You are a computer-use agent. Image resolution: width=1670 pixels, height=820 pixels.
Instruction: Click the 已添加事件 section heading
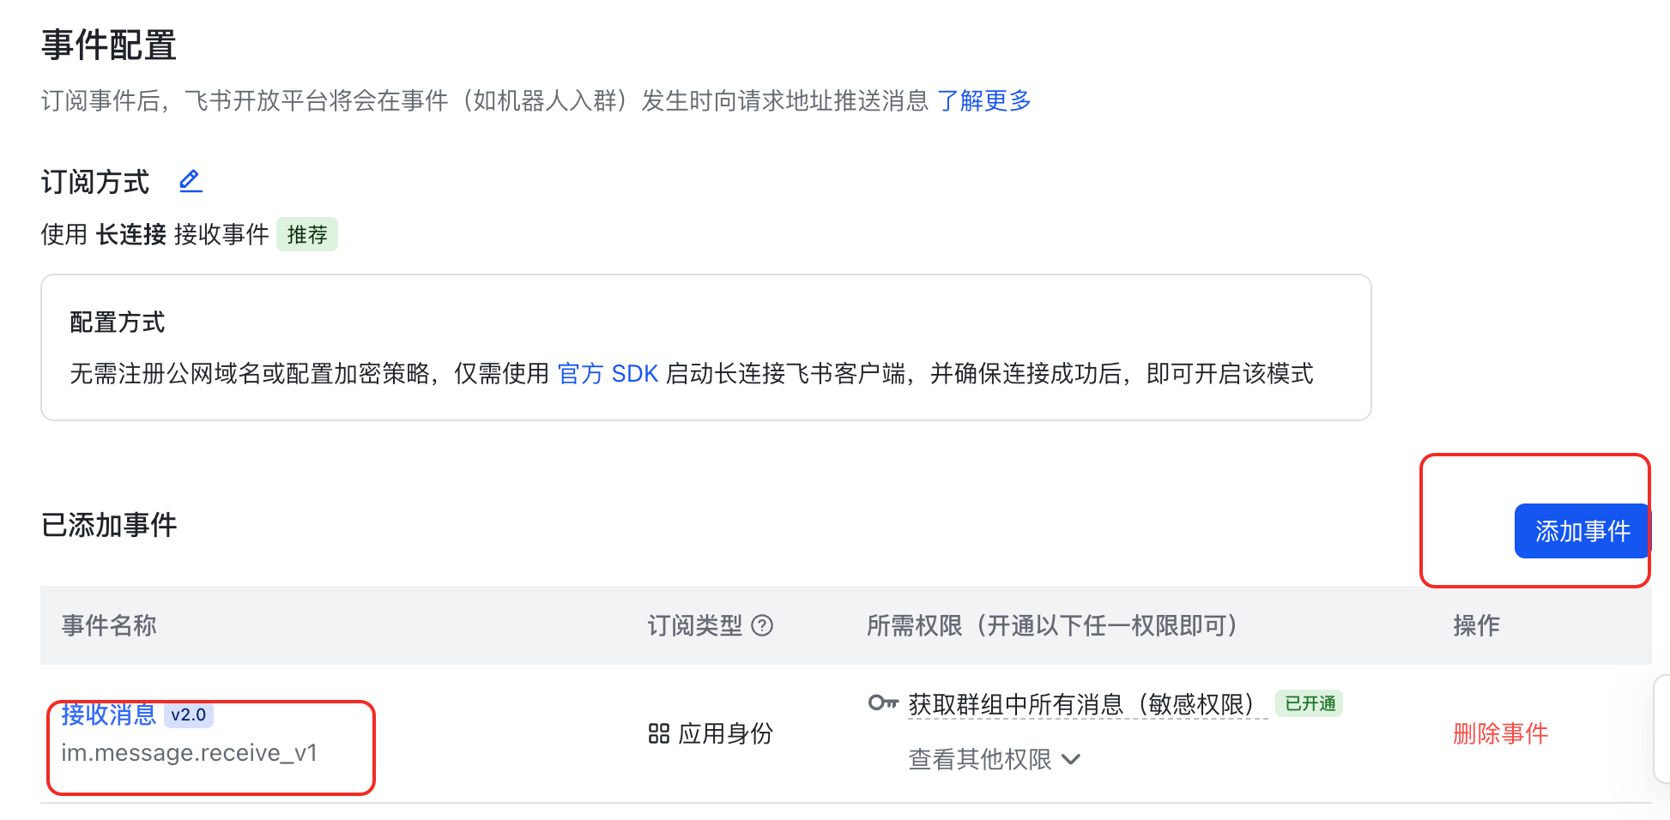pos(109,525)
